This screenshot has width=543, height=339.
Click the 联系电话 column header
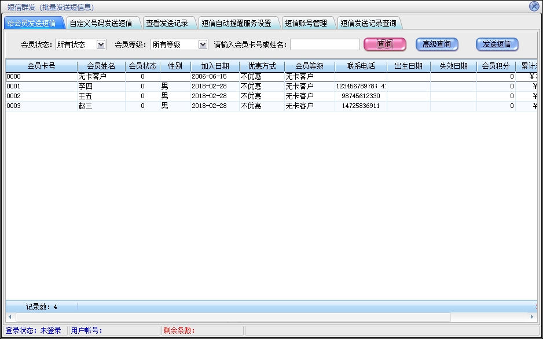[361, 66]
